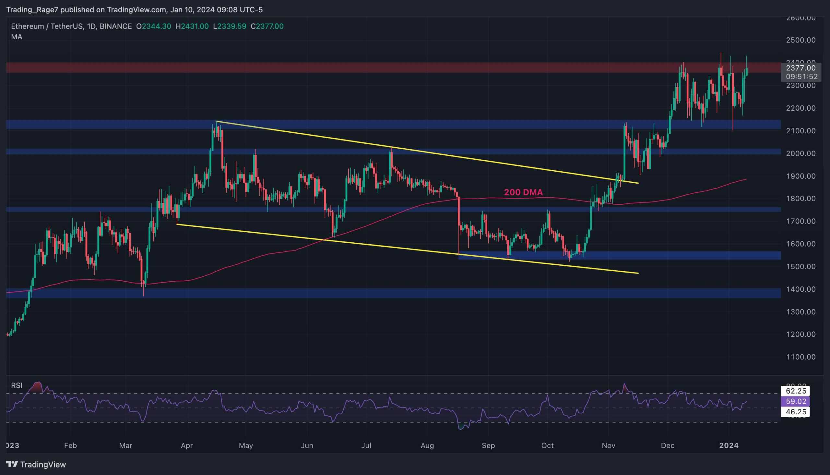Click the Jul label on time axis
This screenshot has height=475, width=830.
pos(366,446)
